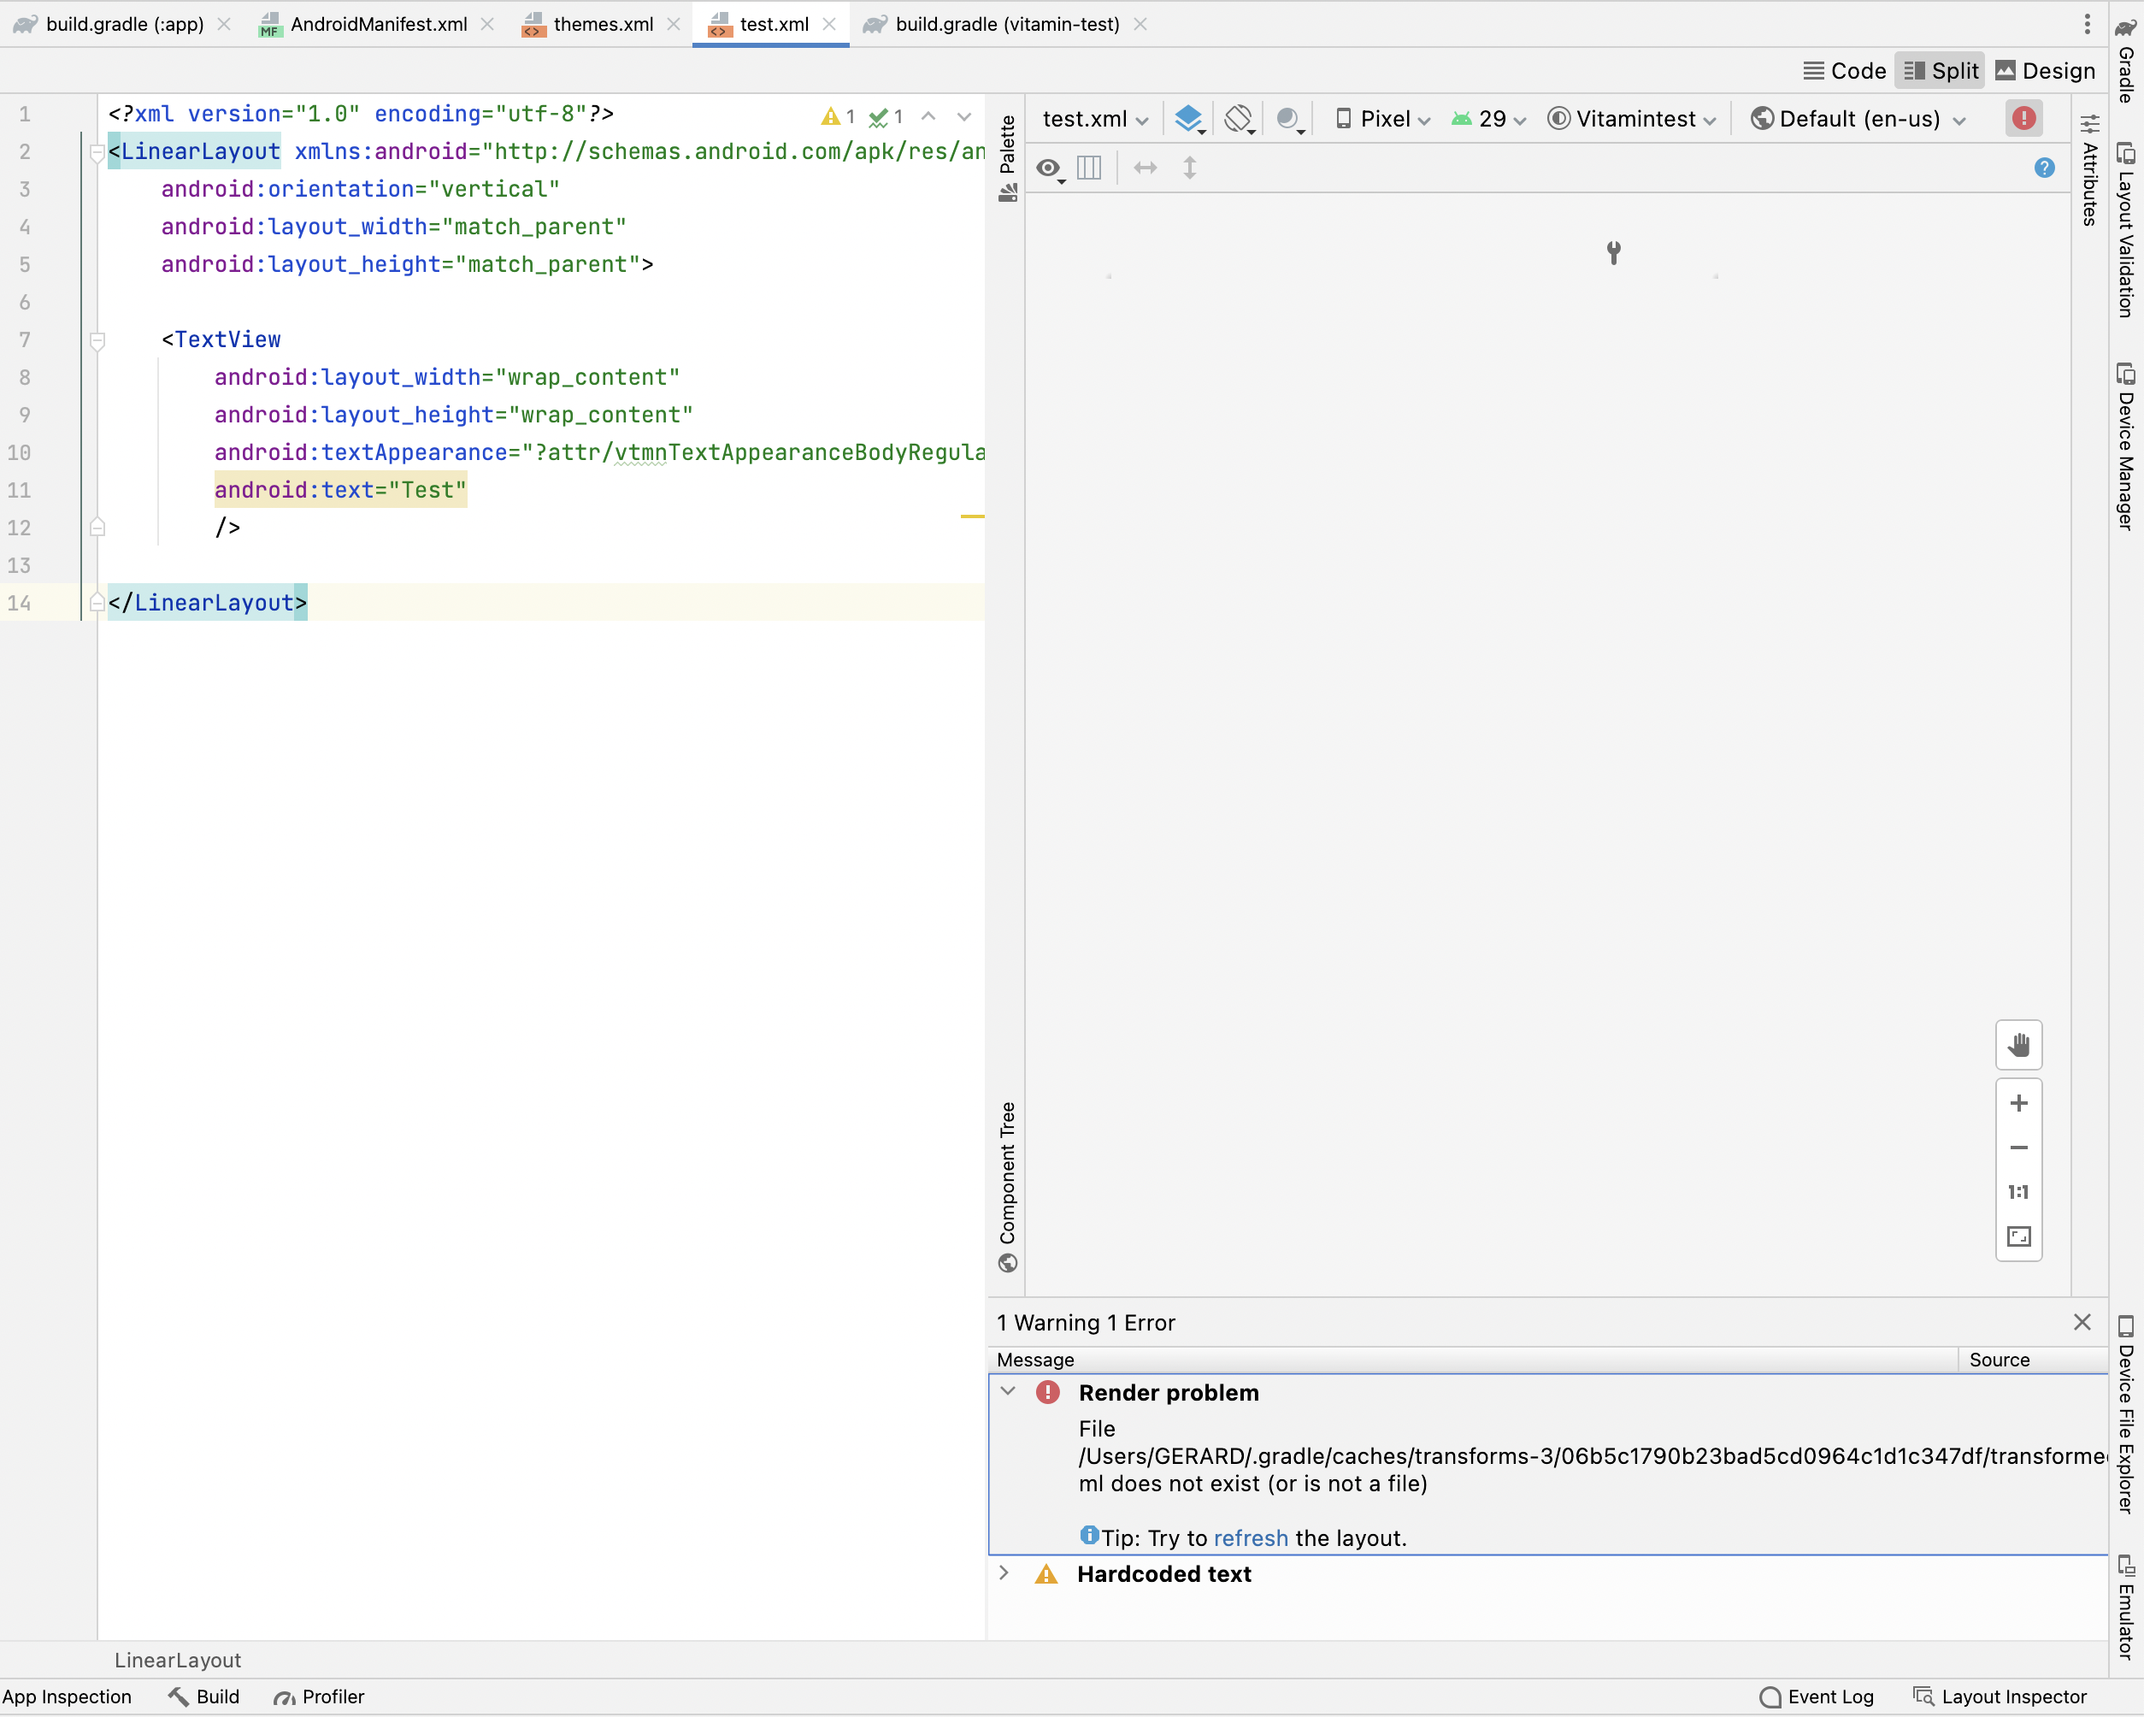Select the orientation rotate icon in design toolbar

[x=1239, y=117]
